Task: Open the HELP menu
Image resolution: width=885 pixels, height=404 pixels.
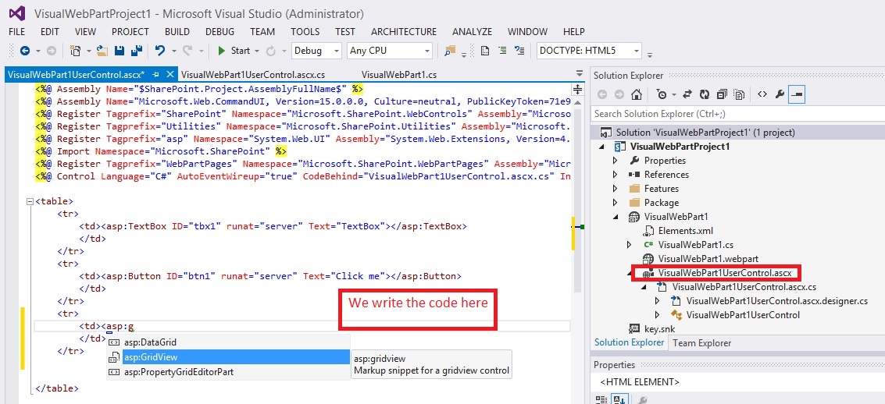Action: pyautogui.click(x=574, y=32)
